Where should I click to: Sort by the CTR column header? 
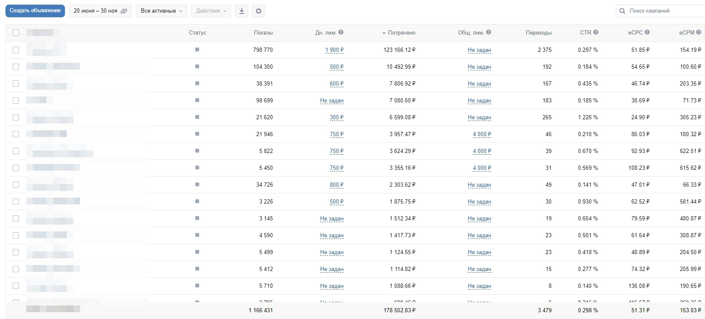click(x=586, y=32)
